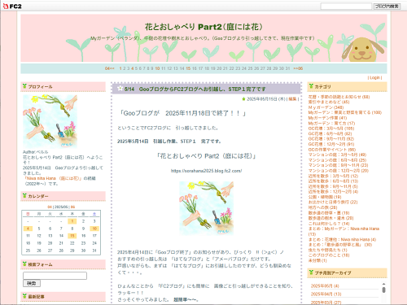This screenshot has height=305, width=407.
Task: Go to month 06 in the calendar header
Action: point(72,207)
